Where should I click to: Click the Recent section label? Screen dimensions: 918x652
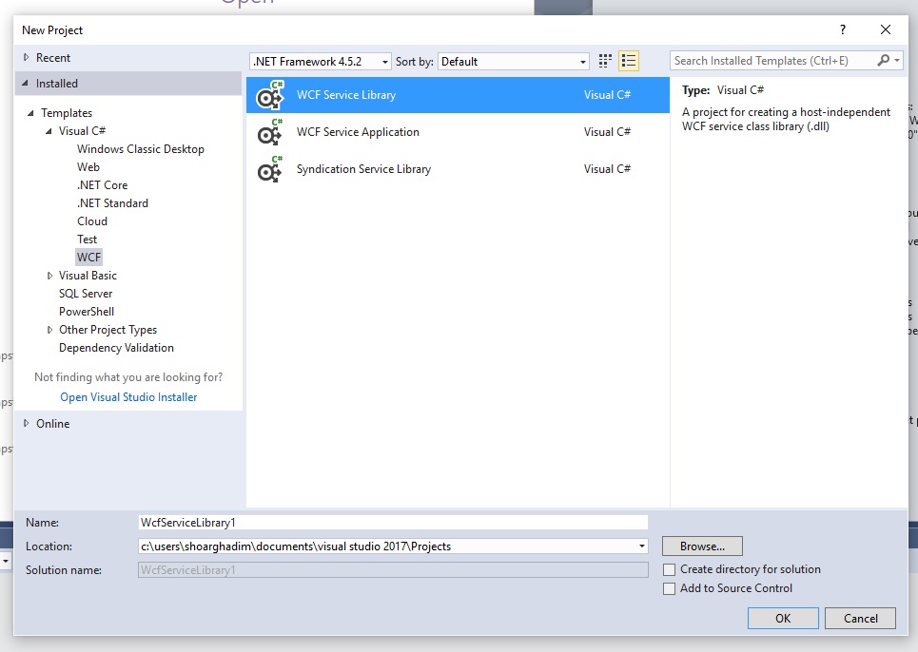pyautogui.click(x=52, y=58)
